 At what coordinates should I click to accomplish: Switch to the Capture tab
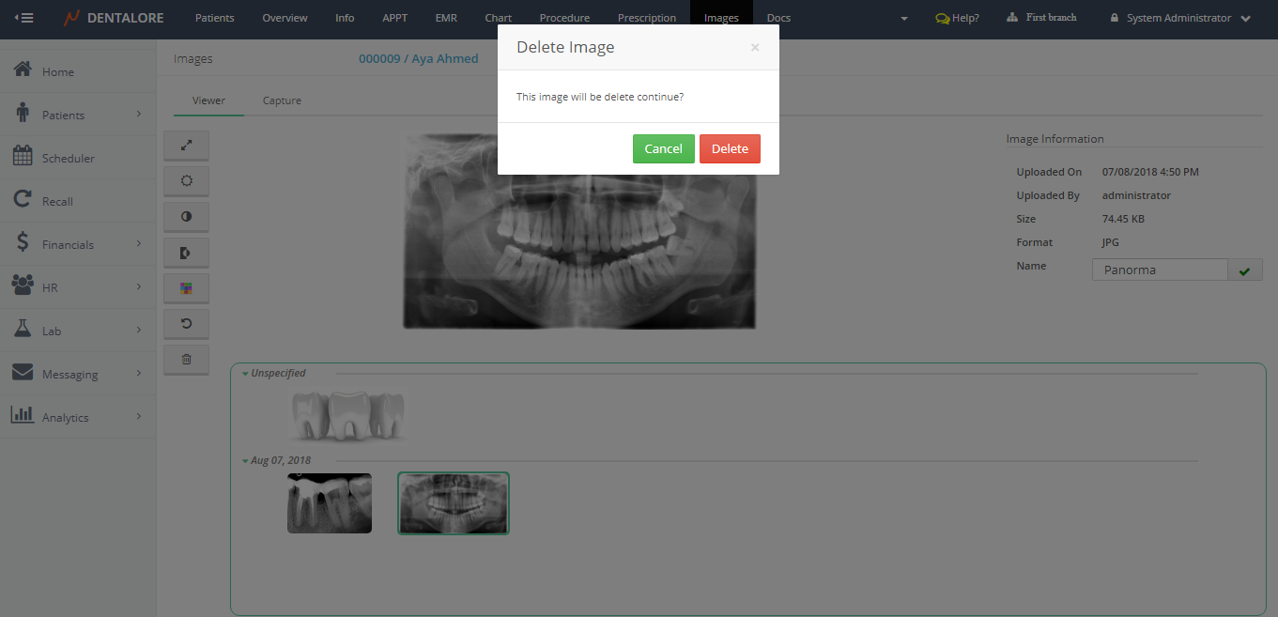(282, 100)
